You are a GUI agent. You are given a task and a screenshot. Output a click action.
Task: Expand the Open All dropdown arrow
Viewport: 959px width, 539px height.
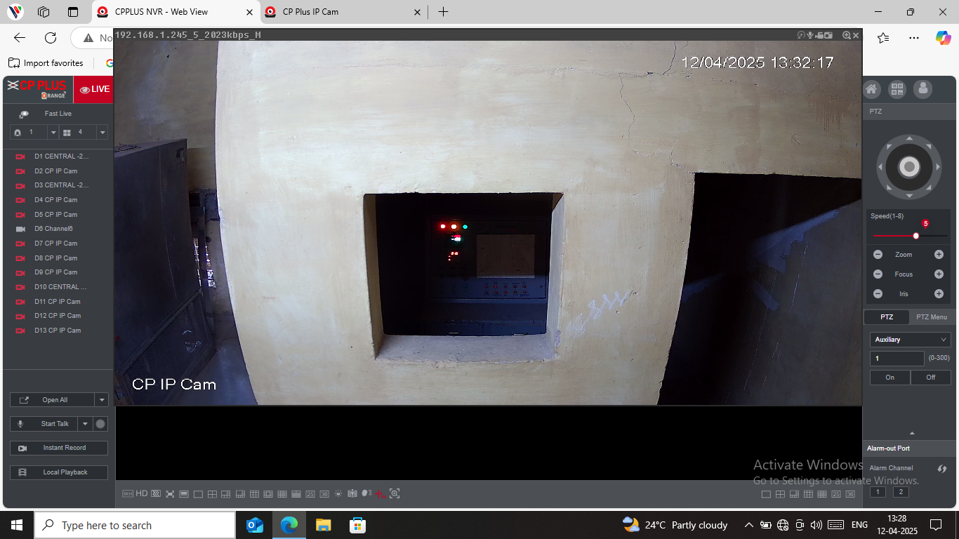pyautogui.click(x=102, y=400)
